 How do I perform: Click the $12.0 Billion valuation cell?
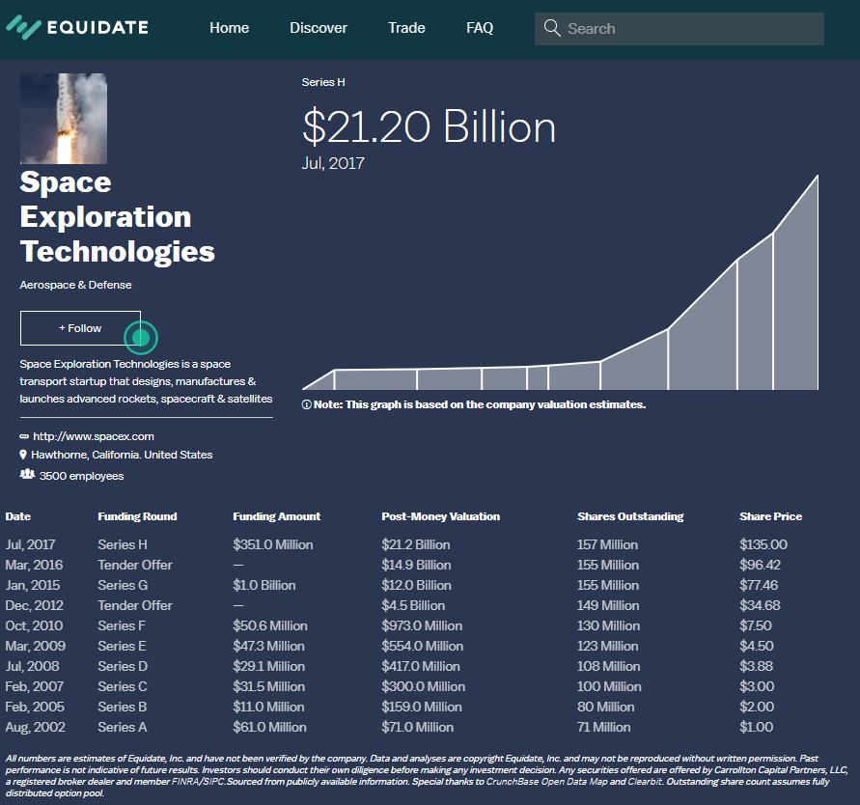(416, 585)
